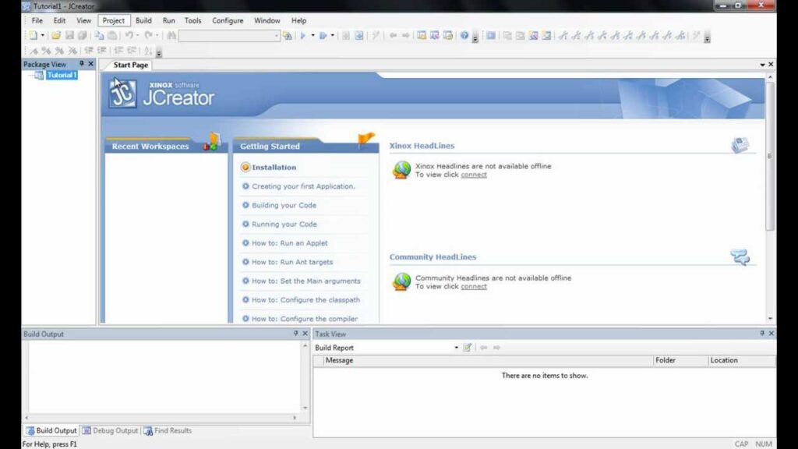
Task: Click the JCreator logo on Start Page
Action: point(122,94)
